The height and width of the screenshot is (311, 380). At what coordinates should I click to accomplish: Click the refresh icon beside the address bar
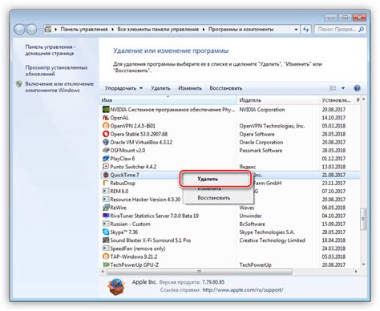tap(306, 29)
